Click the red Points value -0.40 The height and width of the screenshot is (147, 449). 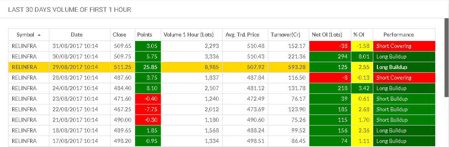click(x=148, y=99)
